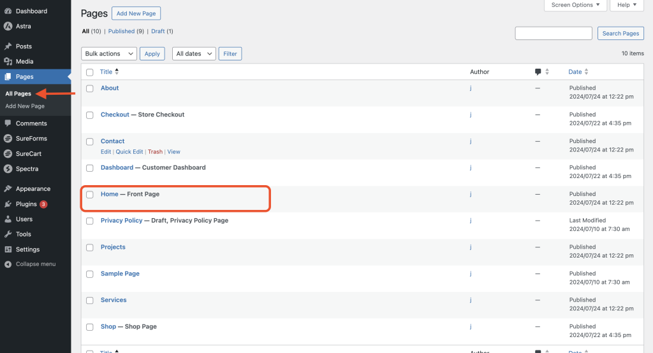This screenshot has width=653, height=353.
Task: Check the Privacy Policy page checkbox
Action: pos(89,221)
